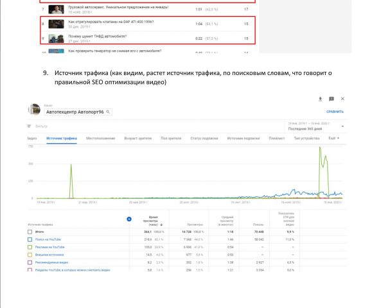Click the CTR для значков видео header

(286, 219)
